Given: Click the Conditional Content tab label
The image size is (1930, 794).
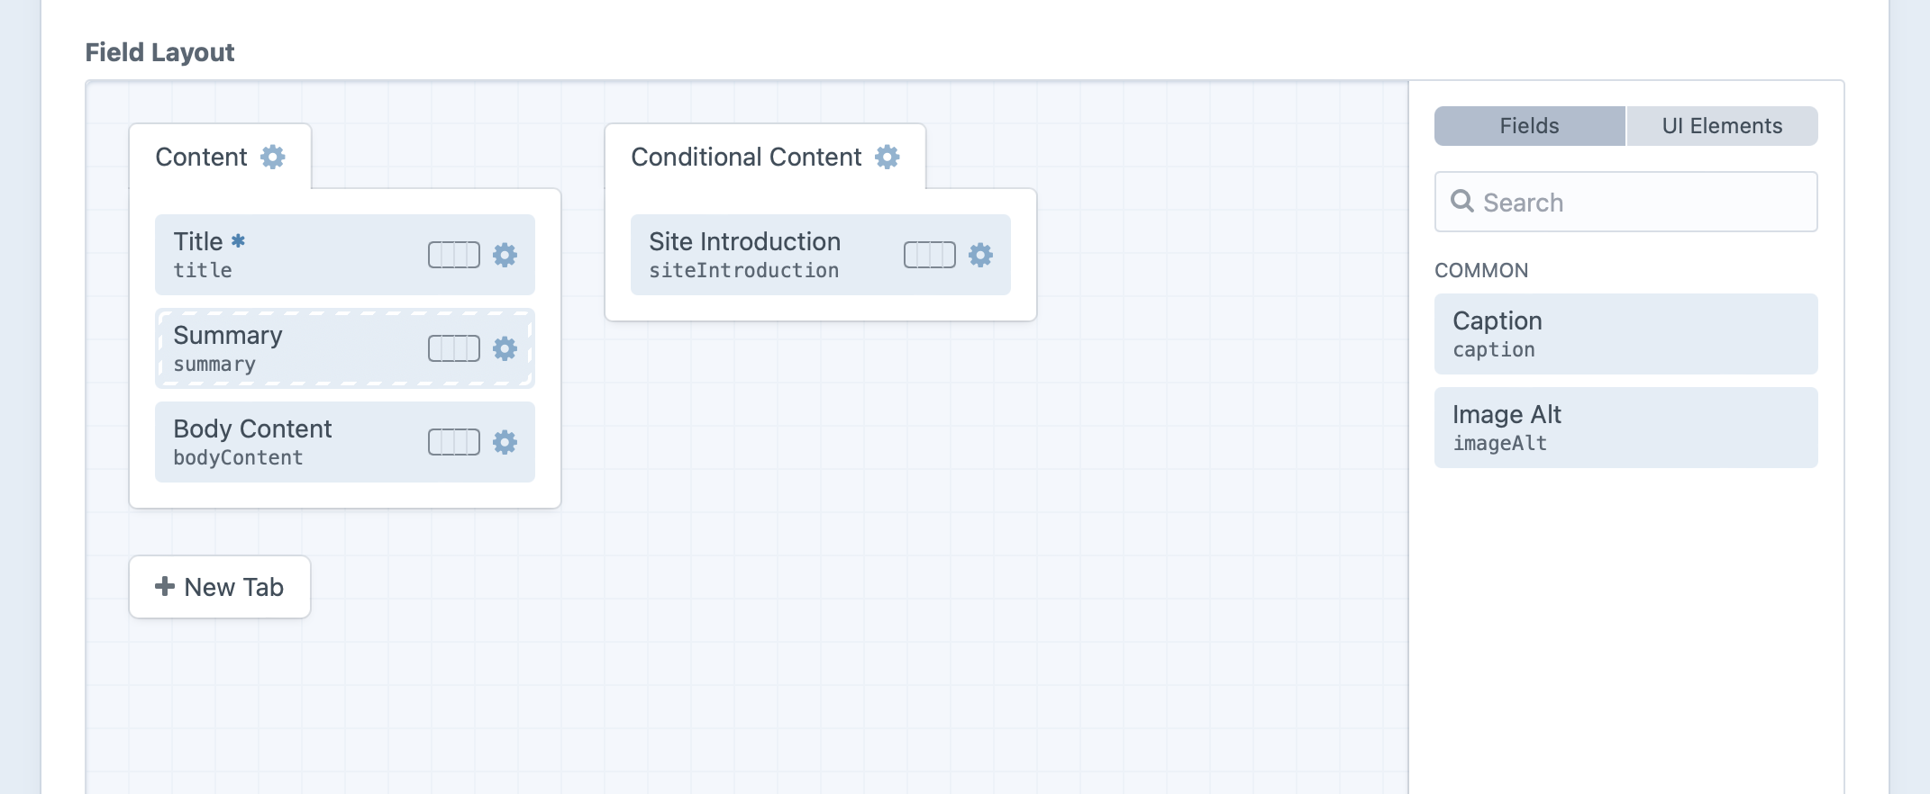Looking at the screenshot, I should coord(746,157).
